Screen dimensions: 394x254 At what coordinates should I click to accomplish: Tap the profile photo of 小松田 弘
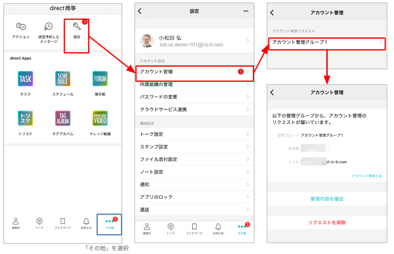click(x=147, y=41)
